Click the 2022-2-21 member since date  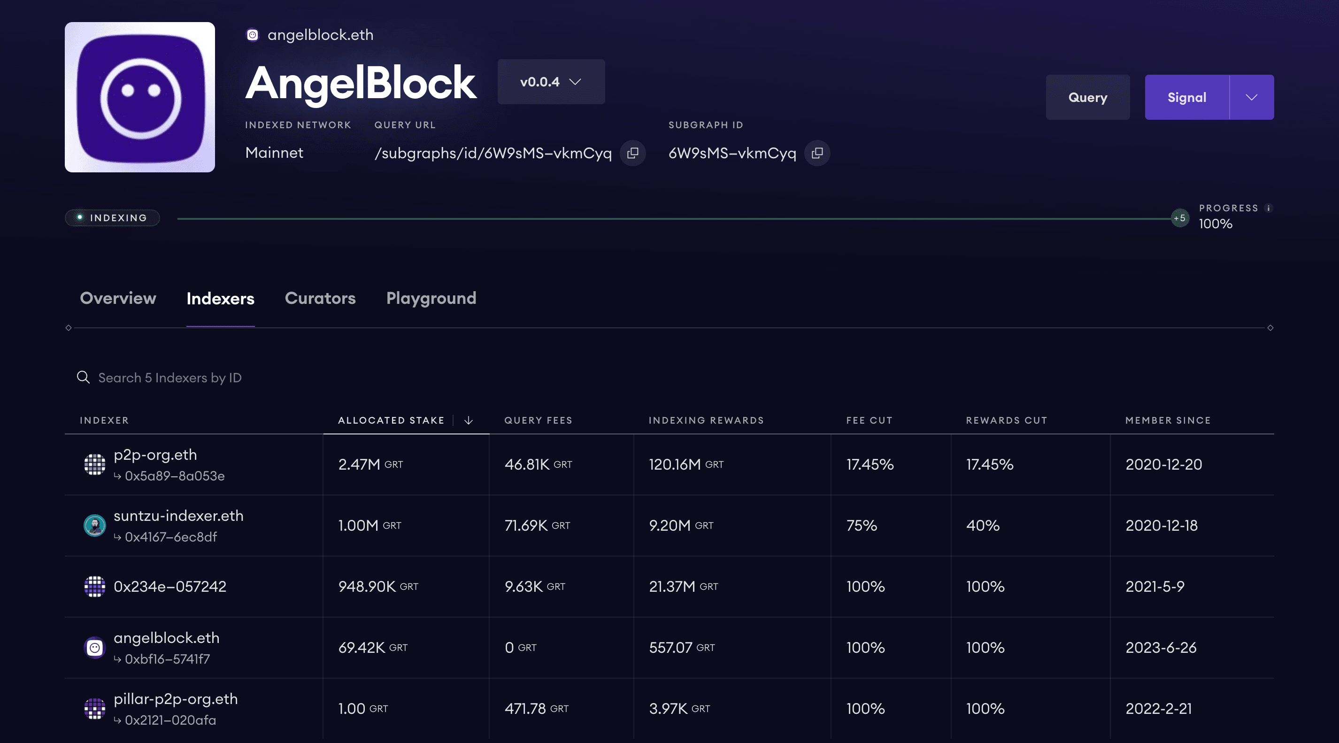[x=1158, y=708]
